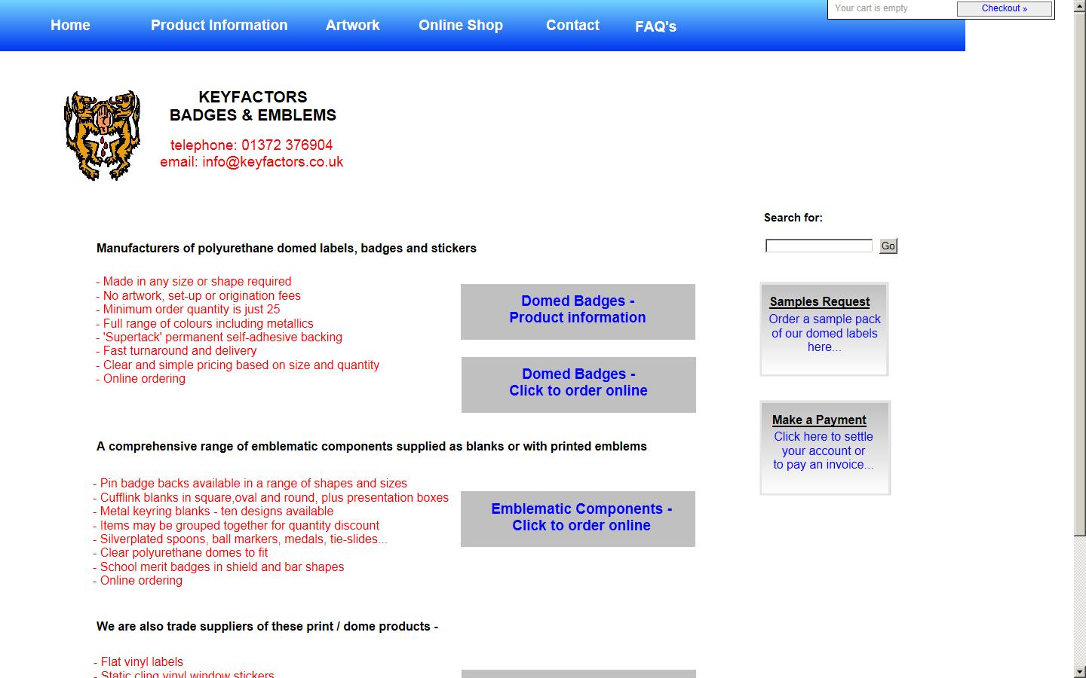The image size is (1086, 678).
Task: Click the Samples Request heading link
Action: pos(819,301)
